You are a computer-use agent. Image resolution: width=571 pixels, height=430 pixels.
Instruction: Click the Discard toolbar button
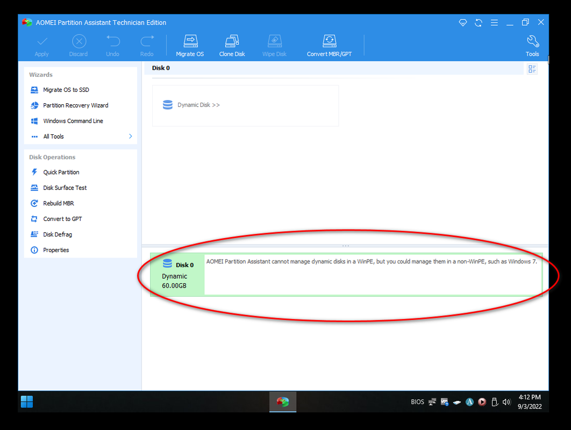(78, 46)
